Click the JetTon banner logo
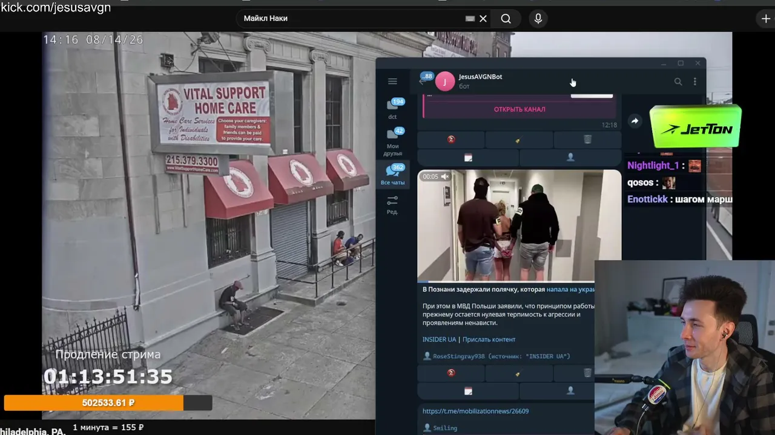The image size is (775, 435). click(696, 127)
